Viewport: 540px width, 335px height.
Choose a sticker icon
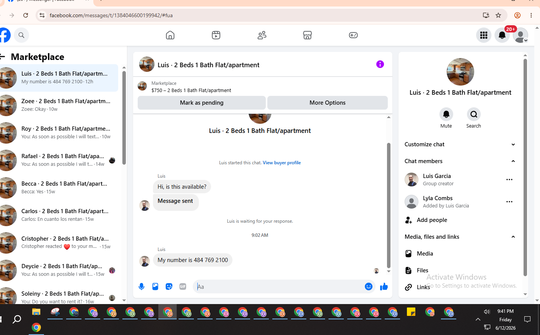[x=169, y=286]
